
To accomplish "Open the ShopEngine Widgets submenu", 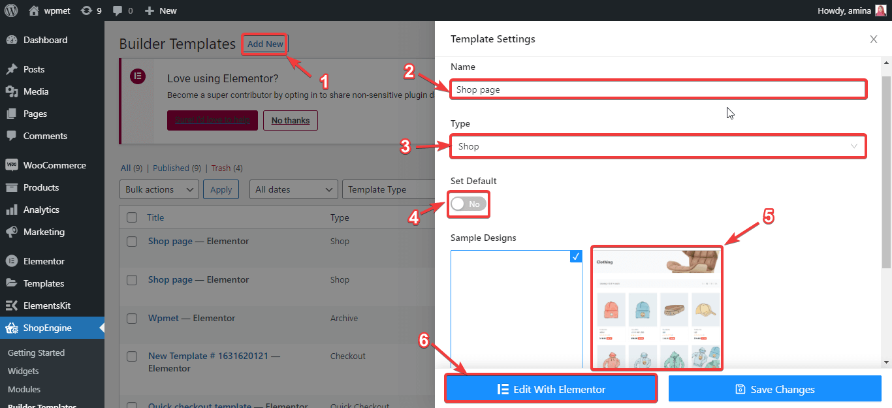I will [x=24, y=371].
